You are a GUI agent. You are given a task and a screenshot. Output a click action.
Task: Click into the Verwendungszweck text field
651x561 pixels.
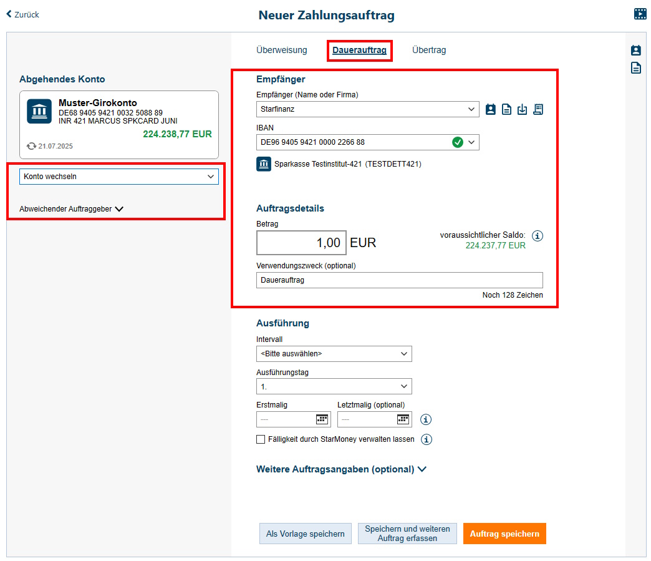click(x=399, y=280)
